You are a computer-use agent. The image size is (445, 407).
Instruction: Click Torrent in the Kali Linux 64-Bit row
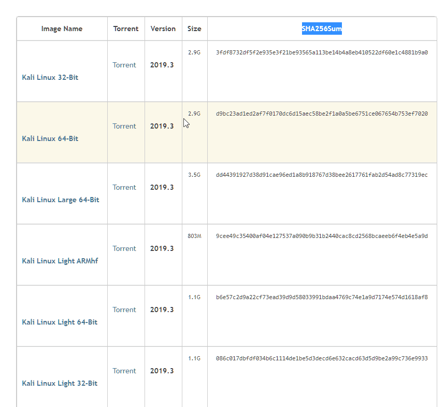pos(124,126)
